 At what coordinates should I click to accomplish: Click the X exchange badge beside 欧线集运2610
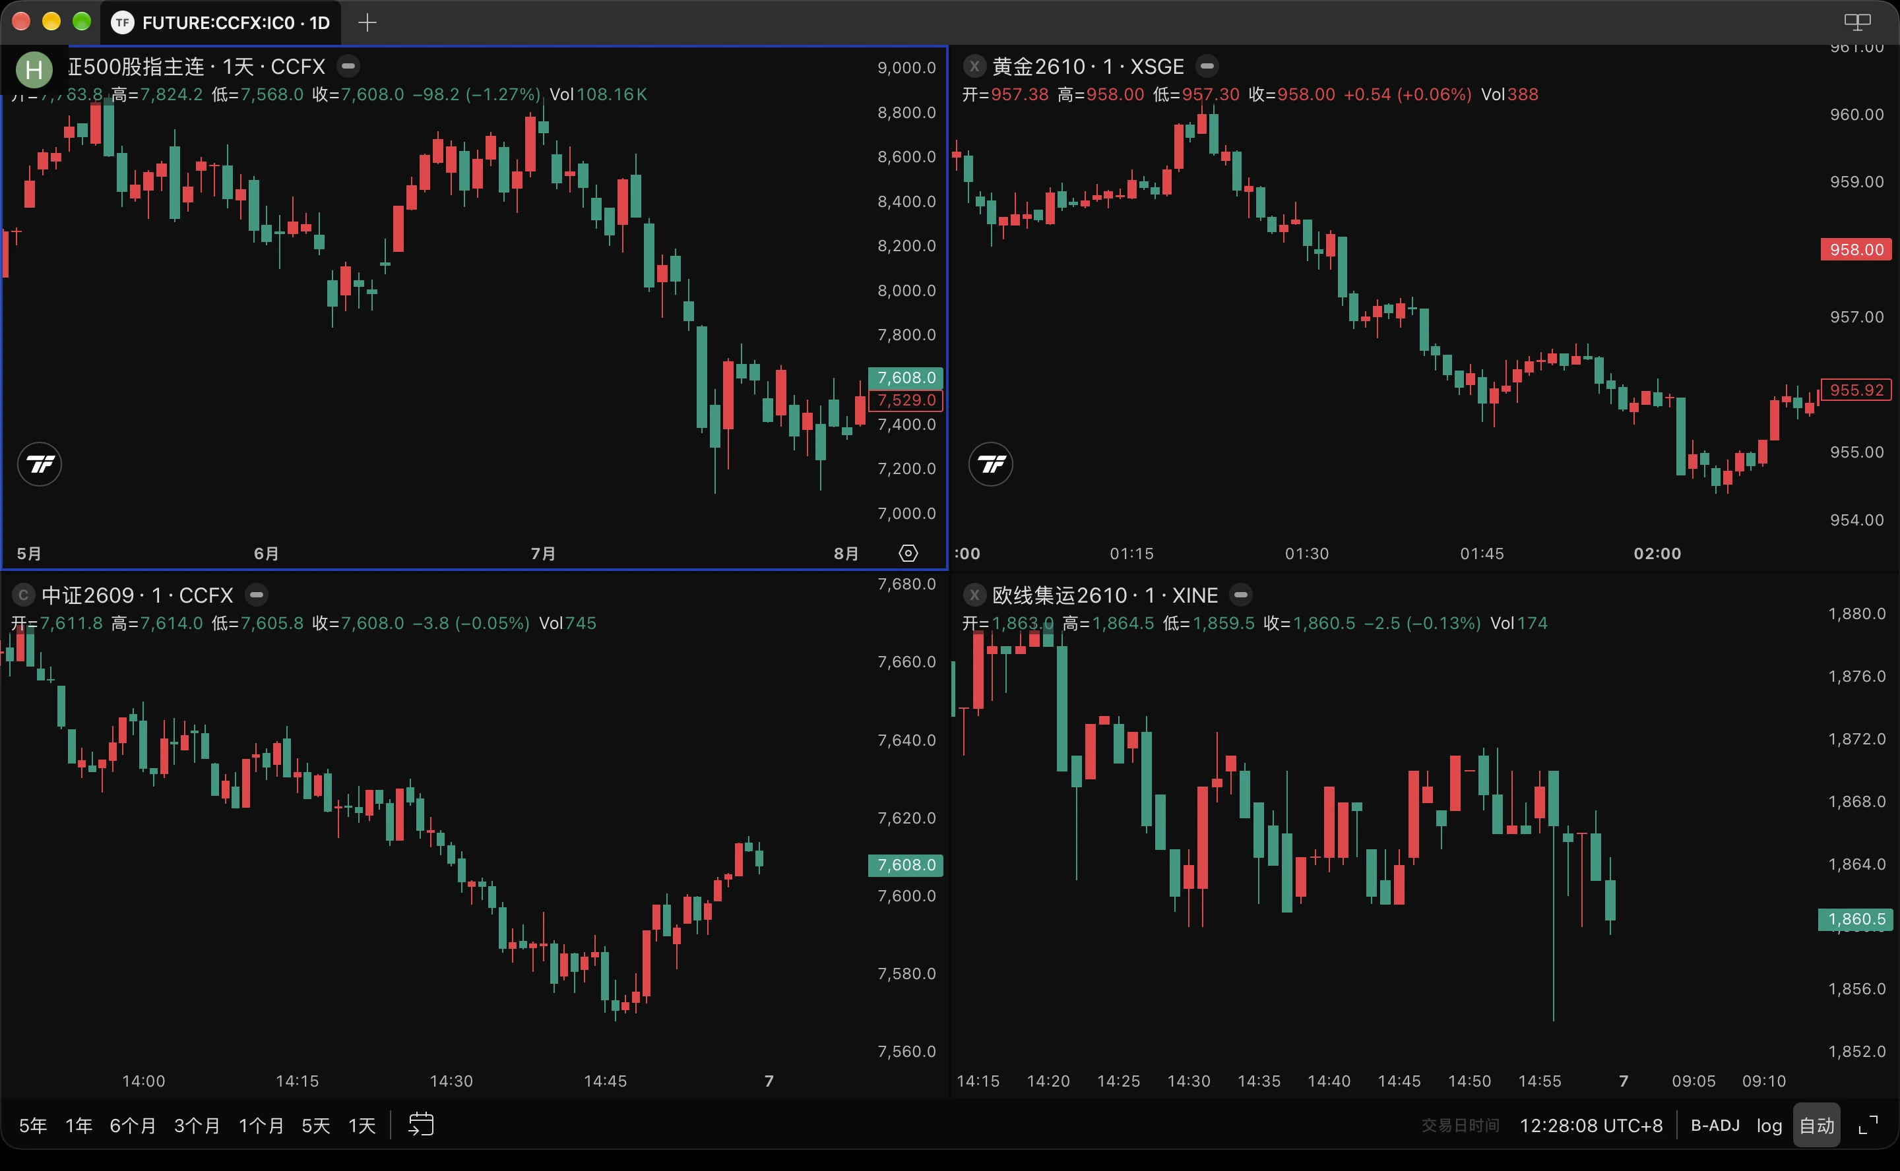coord(974,595)
